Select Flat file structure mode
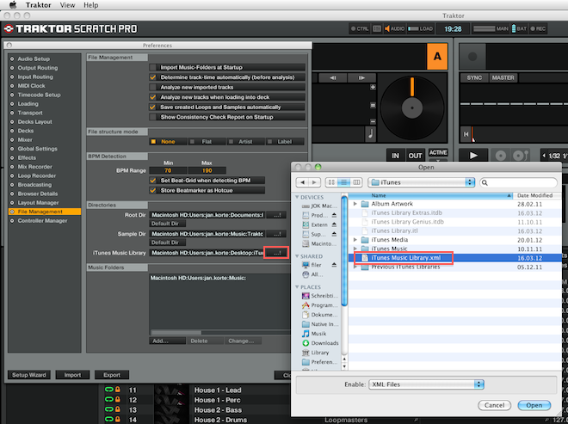 207,142
